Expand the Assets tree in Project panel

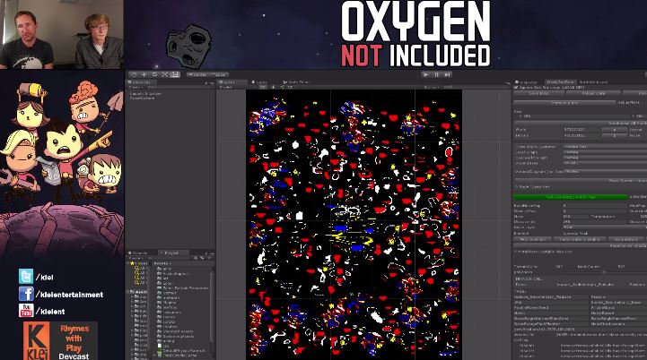(x=131, y=292)
